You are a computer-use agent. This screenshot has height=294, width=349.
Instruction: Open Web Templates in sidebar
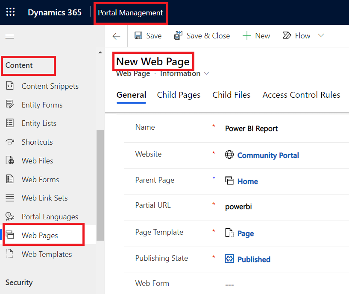[47, 254]
